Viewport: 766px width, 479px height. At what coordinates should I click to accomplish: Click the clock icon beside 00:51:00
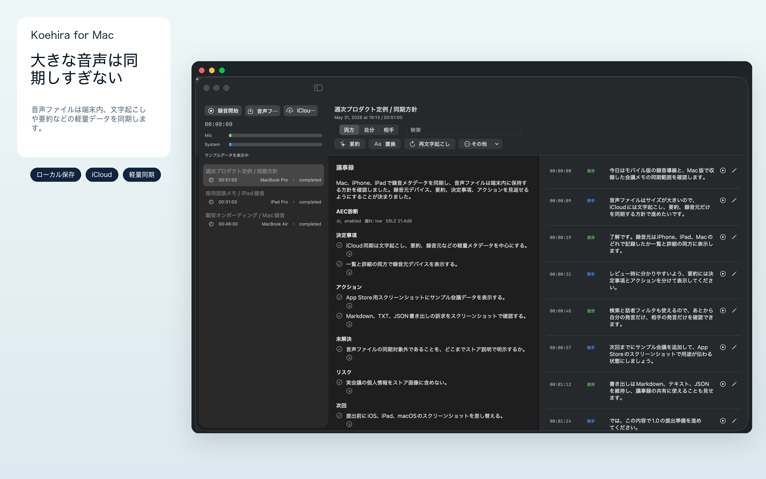click(x=211, y=180)
